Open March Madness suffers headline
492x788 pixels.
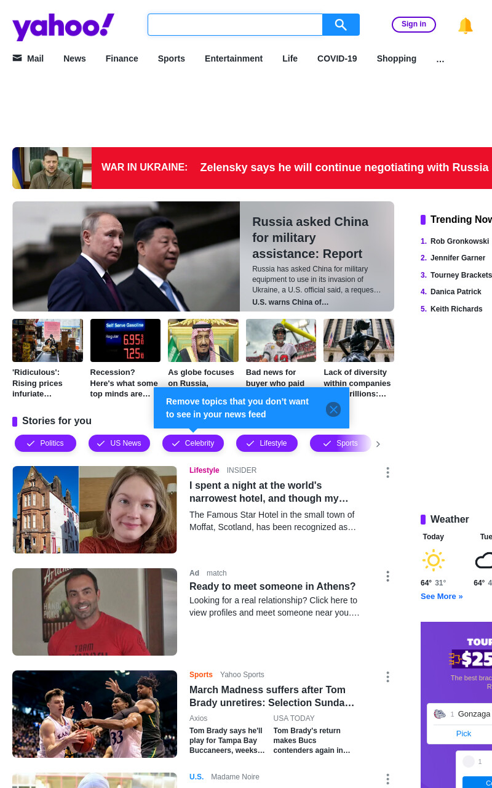point(272,696)
